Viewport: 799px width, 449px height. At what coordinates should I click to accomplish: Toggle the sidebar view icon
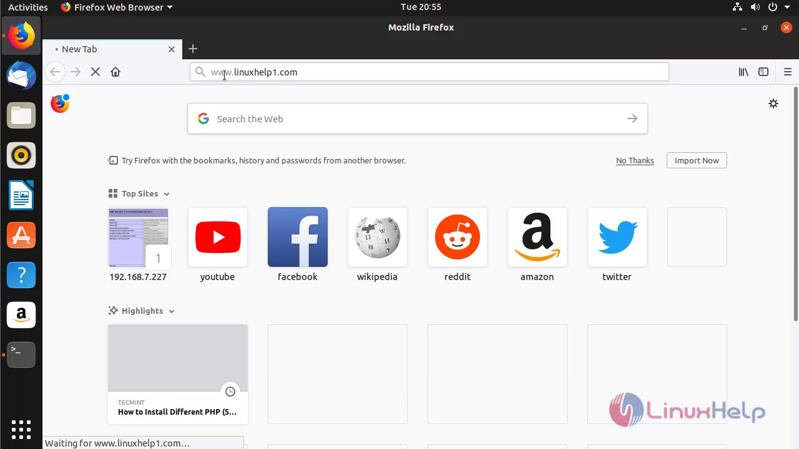coord(763,72)
